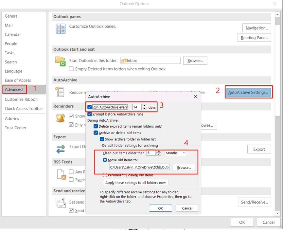
Task: Click the AutoArchive Settings... button
Action: (x=248, y=92)
